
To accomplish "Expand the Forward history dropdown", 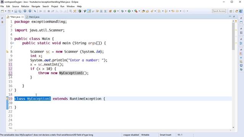I will 187,11.
